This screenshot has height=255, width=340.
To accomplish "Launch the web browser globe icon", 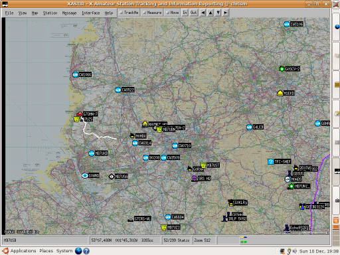I will click(x=78, y=251).
